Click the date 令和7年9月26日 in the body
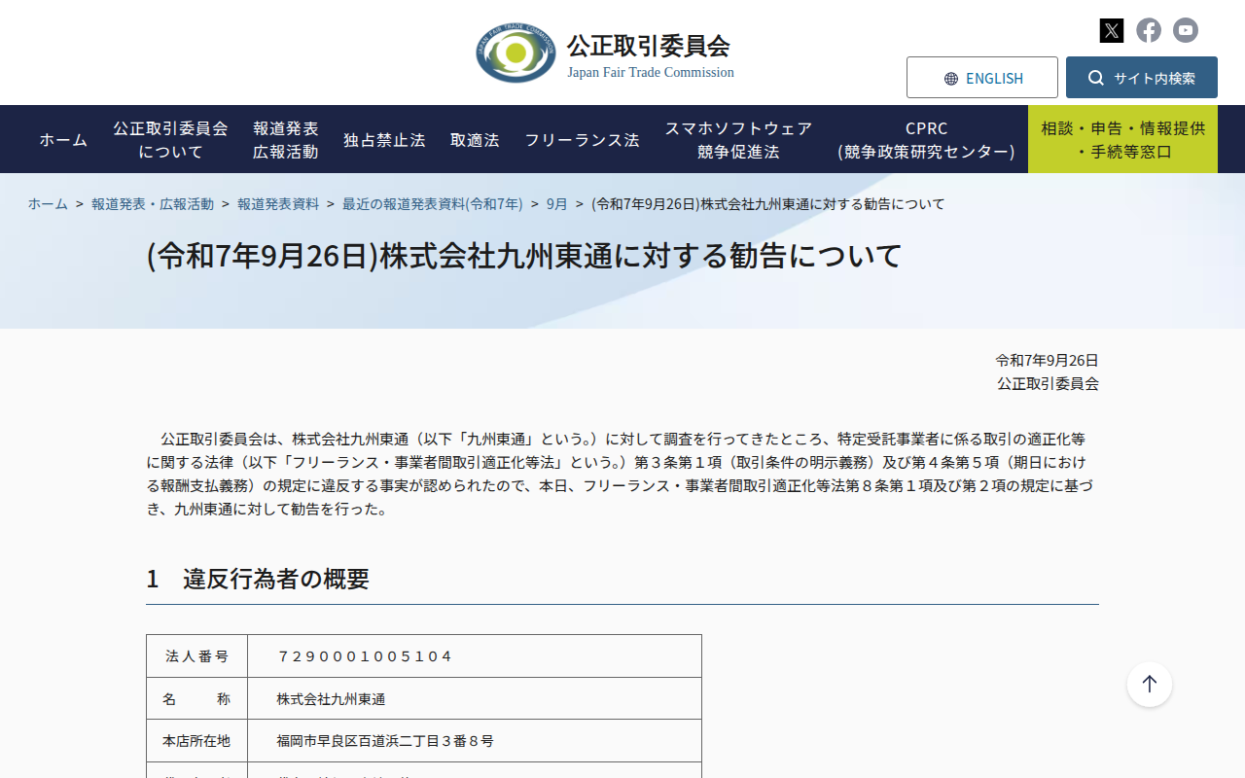This screenshot has width=1245, height=778. coord(1047,361)
